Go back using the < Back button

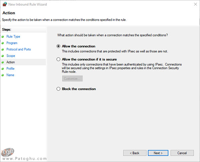click(135, 153)
